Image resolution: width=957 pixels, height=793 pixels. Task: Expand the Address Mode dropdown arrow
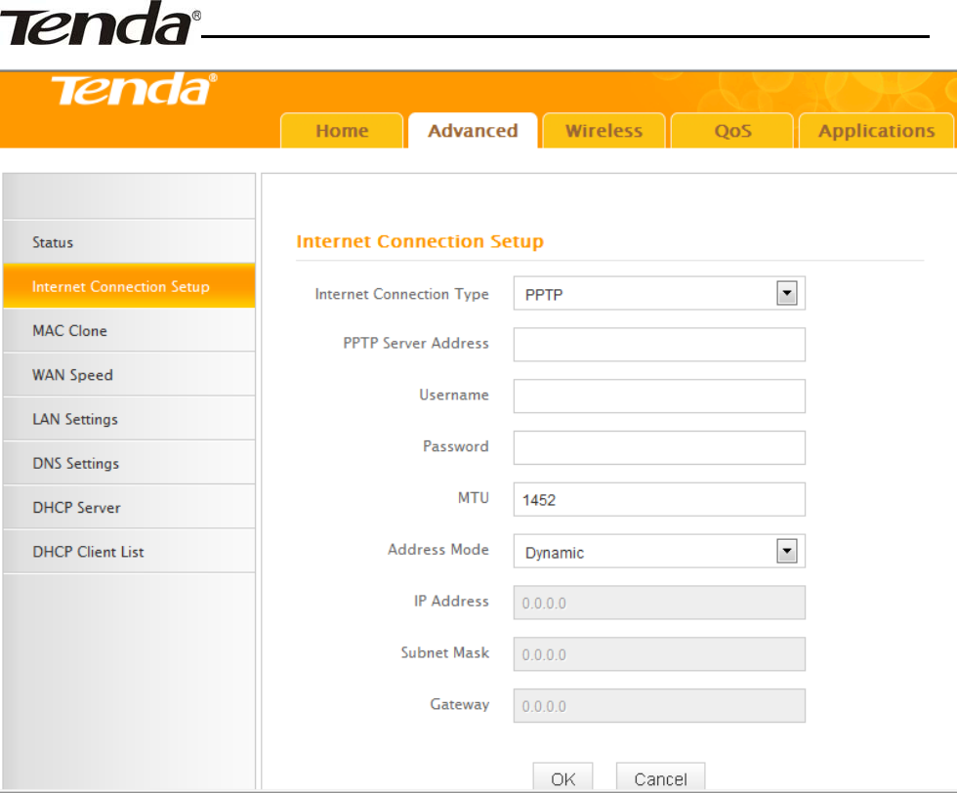pyautogui.click(x=787, y=551)
